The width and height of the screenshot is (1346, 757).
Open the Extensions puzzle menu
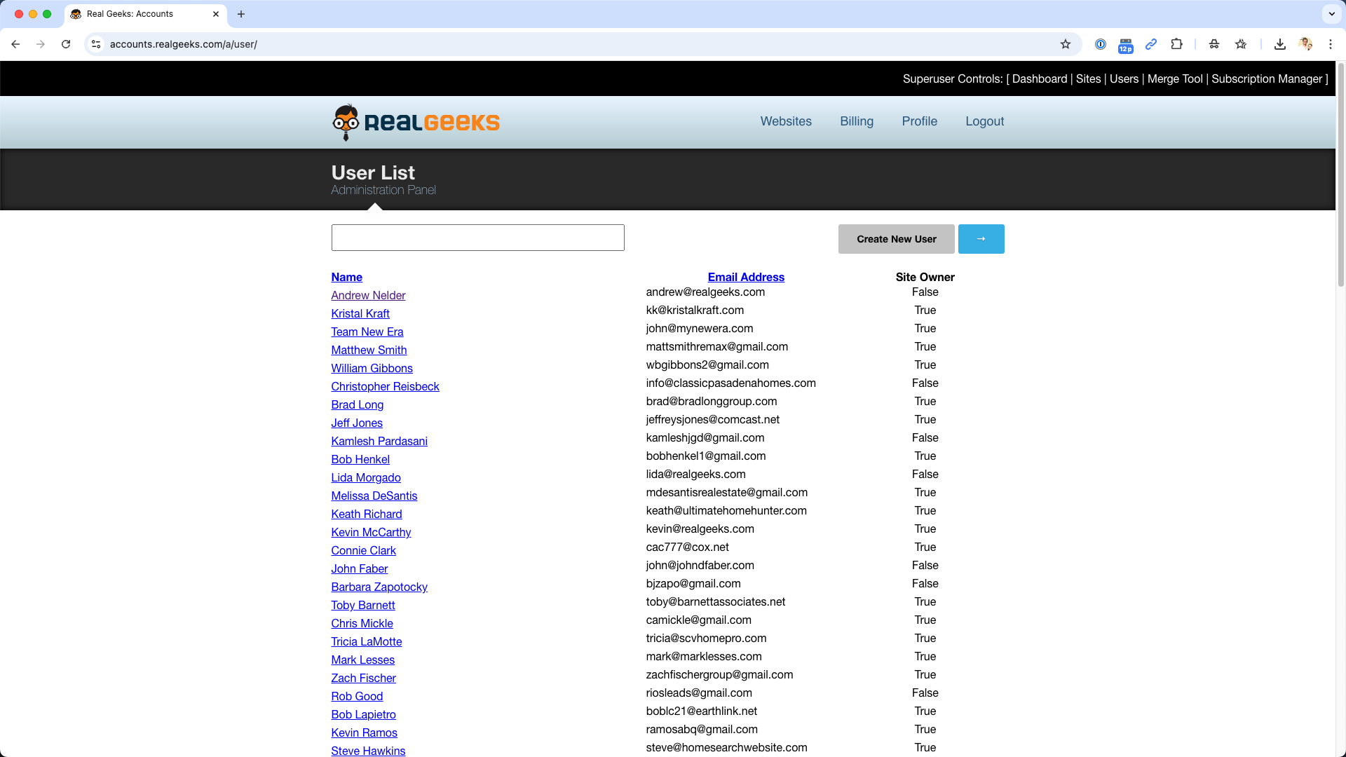tap(1176, 44)
